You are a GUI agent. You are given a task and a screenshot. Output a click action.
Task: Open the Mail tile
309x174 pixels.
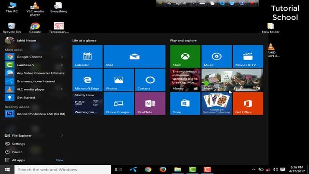pos(134,56)
